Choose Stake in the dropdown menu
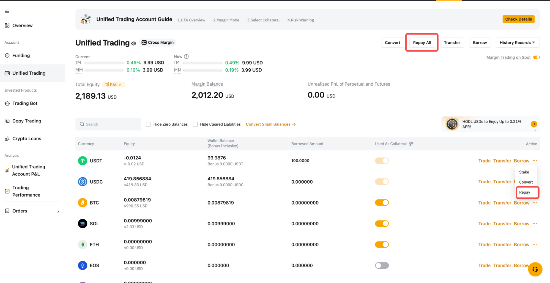This screenshot has width=550, height=283. 524,172
